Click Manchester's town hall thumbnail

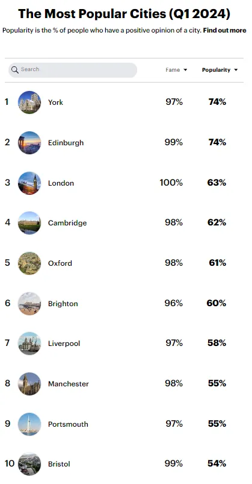(x=29, y=384)
